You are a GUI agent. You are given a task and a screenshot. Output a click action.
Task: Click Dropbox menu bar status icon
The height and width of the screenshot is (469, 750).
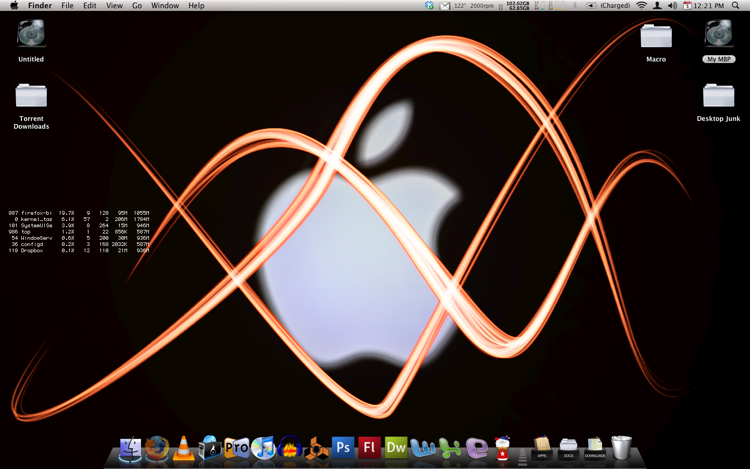(429, 6)
